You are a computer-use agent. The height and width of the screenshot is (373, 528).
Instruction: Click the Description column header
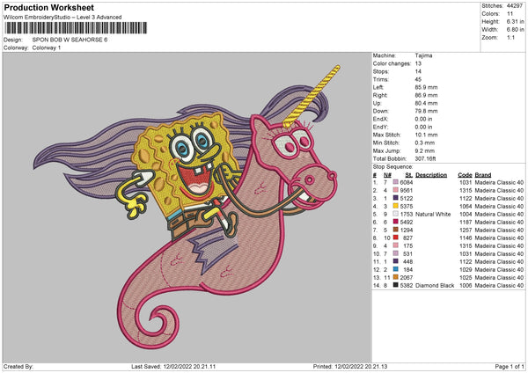[432, 175]
